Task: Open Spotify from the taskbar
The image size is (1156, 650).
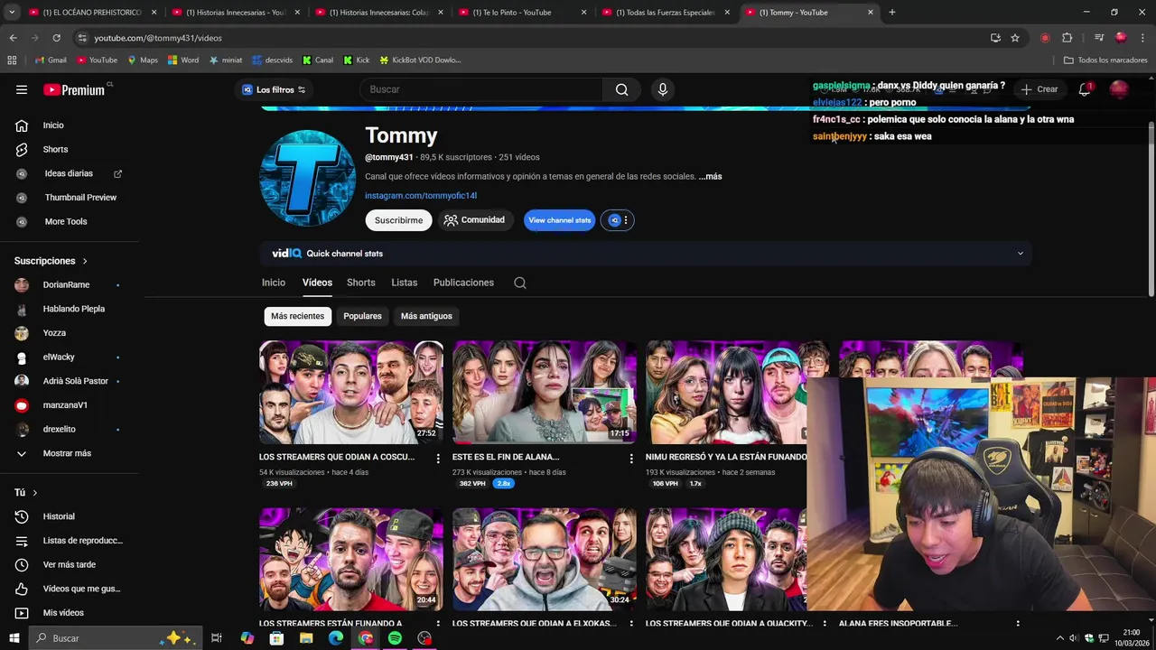Action: 395,638
